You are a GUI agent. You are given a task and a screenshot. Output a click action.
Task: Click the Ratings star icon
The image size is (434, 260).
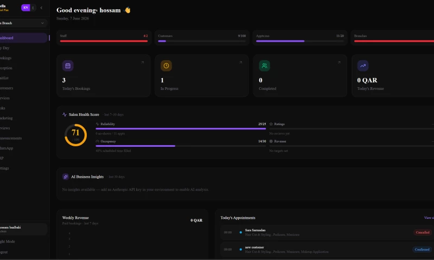[271, 124]
